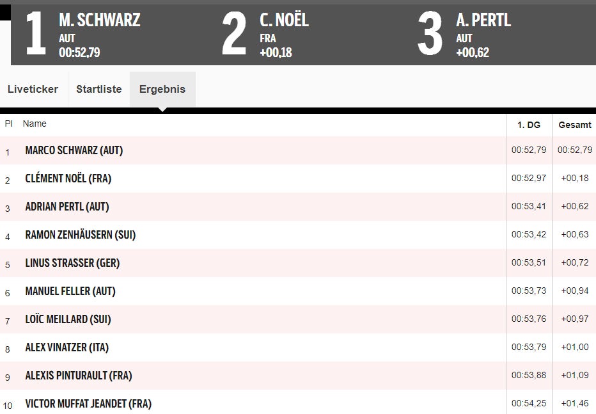Open Victor Muffat Jeandet (FRA) row

(88, 404)
